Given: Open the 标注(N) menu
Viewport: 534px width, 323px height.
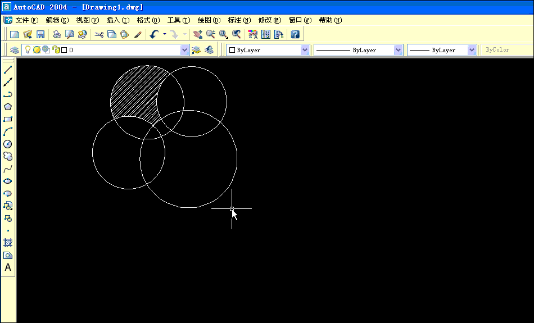Looking at the screenshot, I should pyautogui.click(x=239, y=20).
